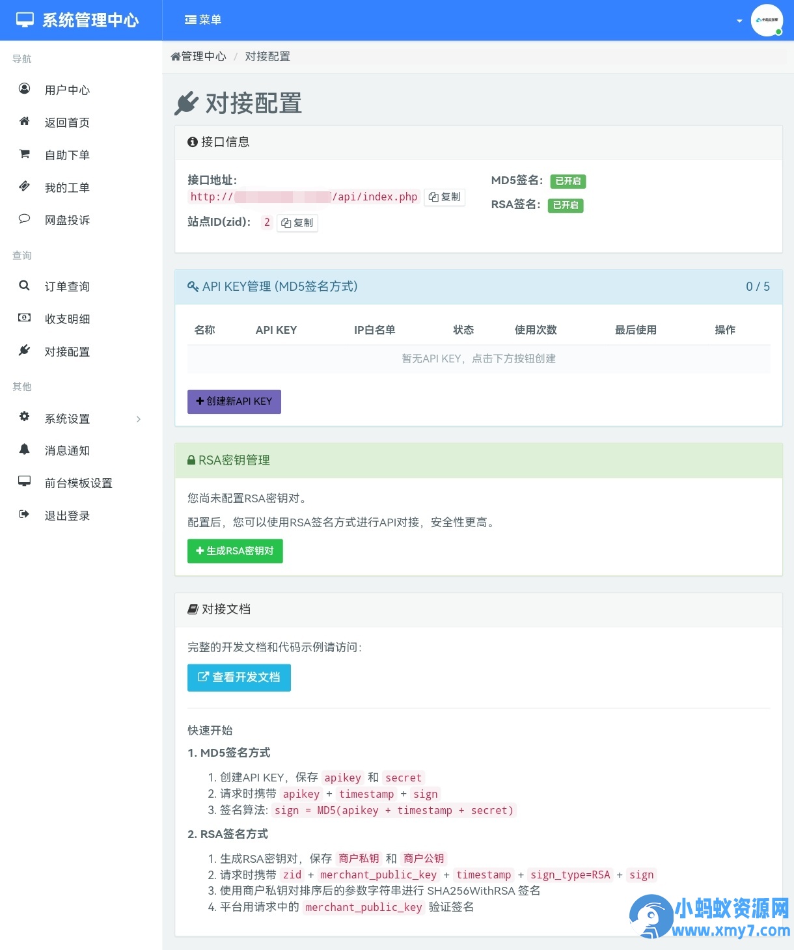Click the monitor icon beside 系统管理中心

coord(25,20)
